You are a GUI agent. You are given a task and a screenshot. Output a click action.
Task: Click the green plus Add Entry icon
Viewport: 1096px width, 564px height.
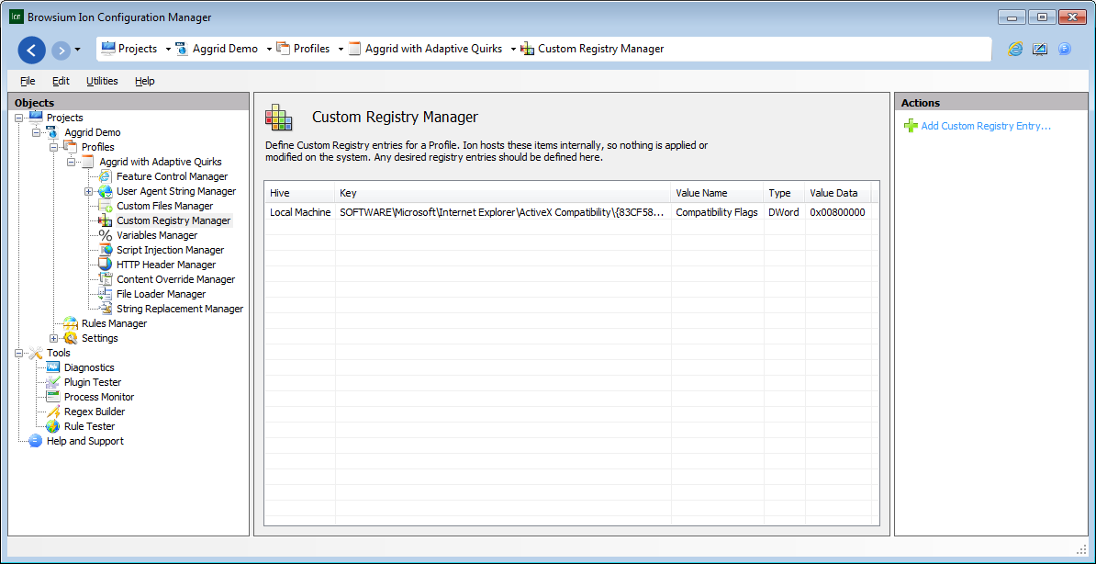[x=910, y=126]
